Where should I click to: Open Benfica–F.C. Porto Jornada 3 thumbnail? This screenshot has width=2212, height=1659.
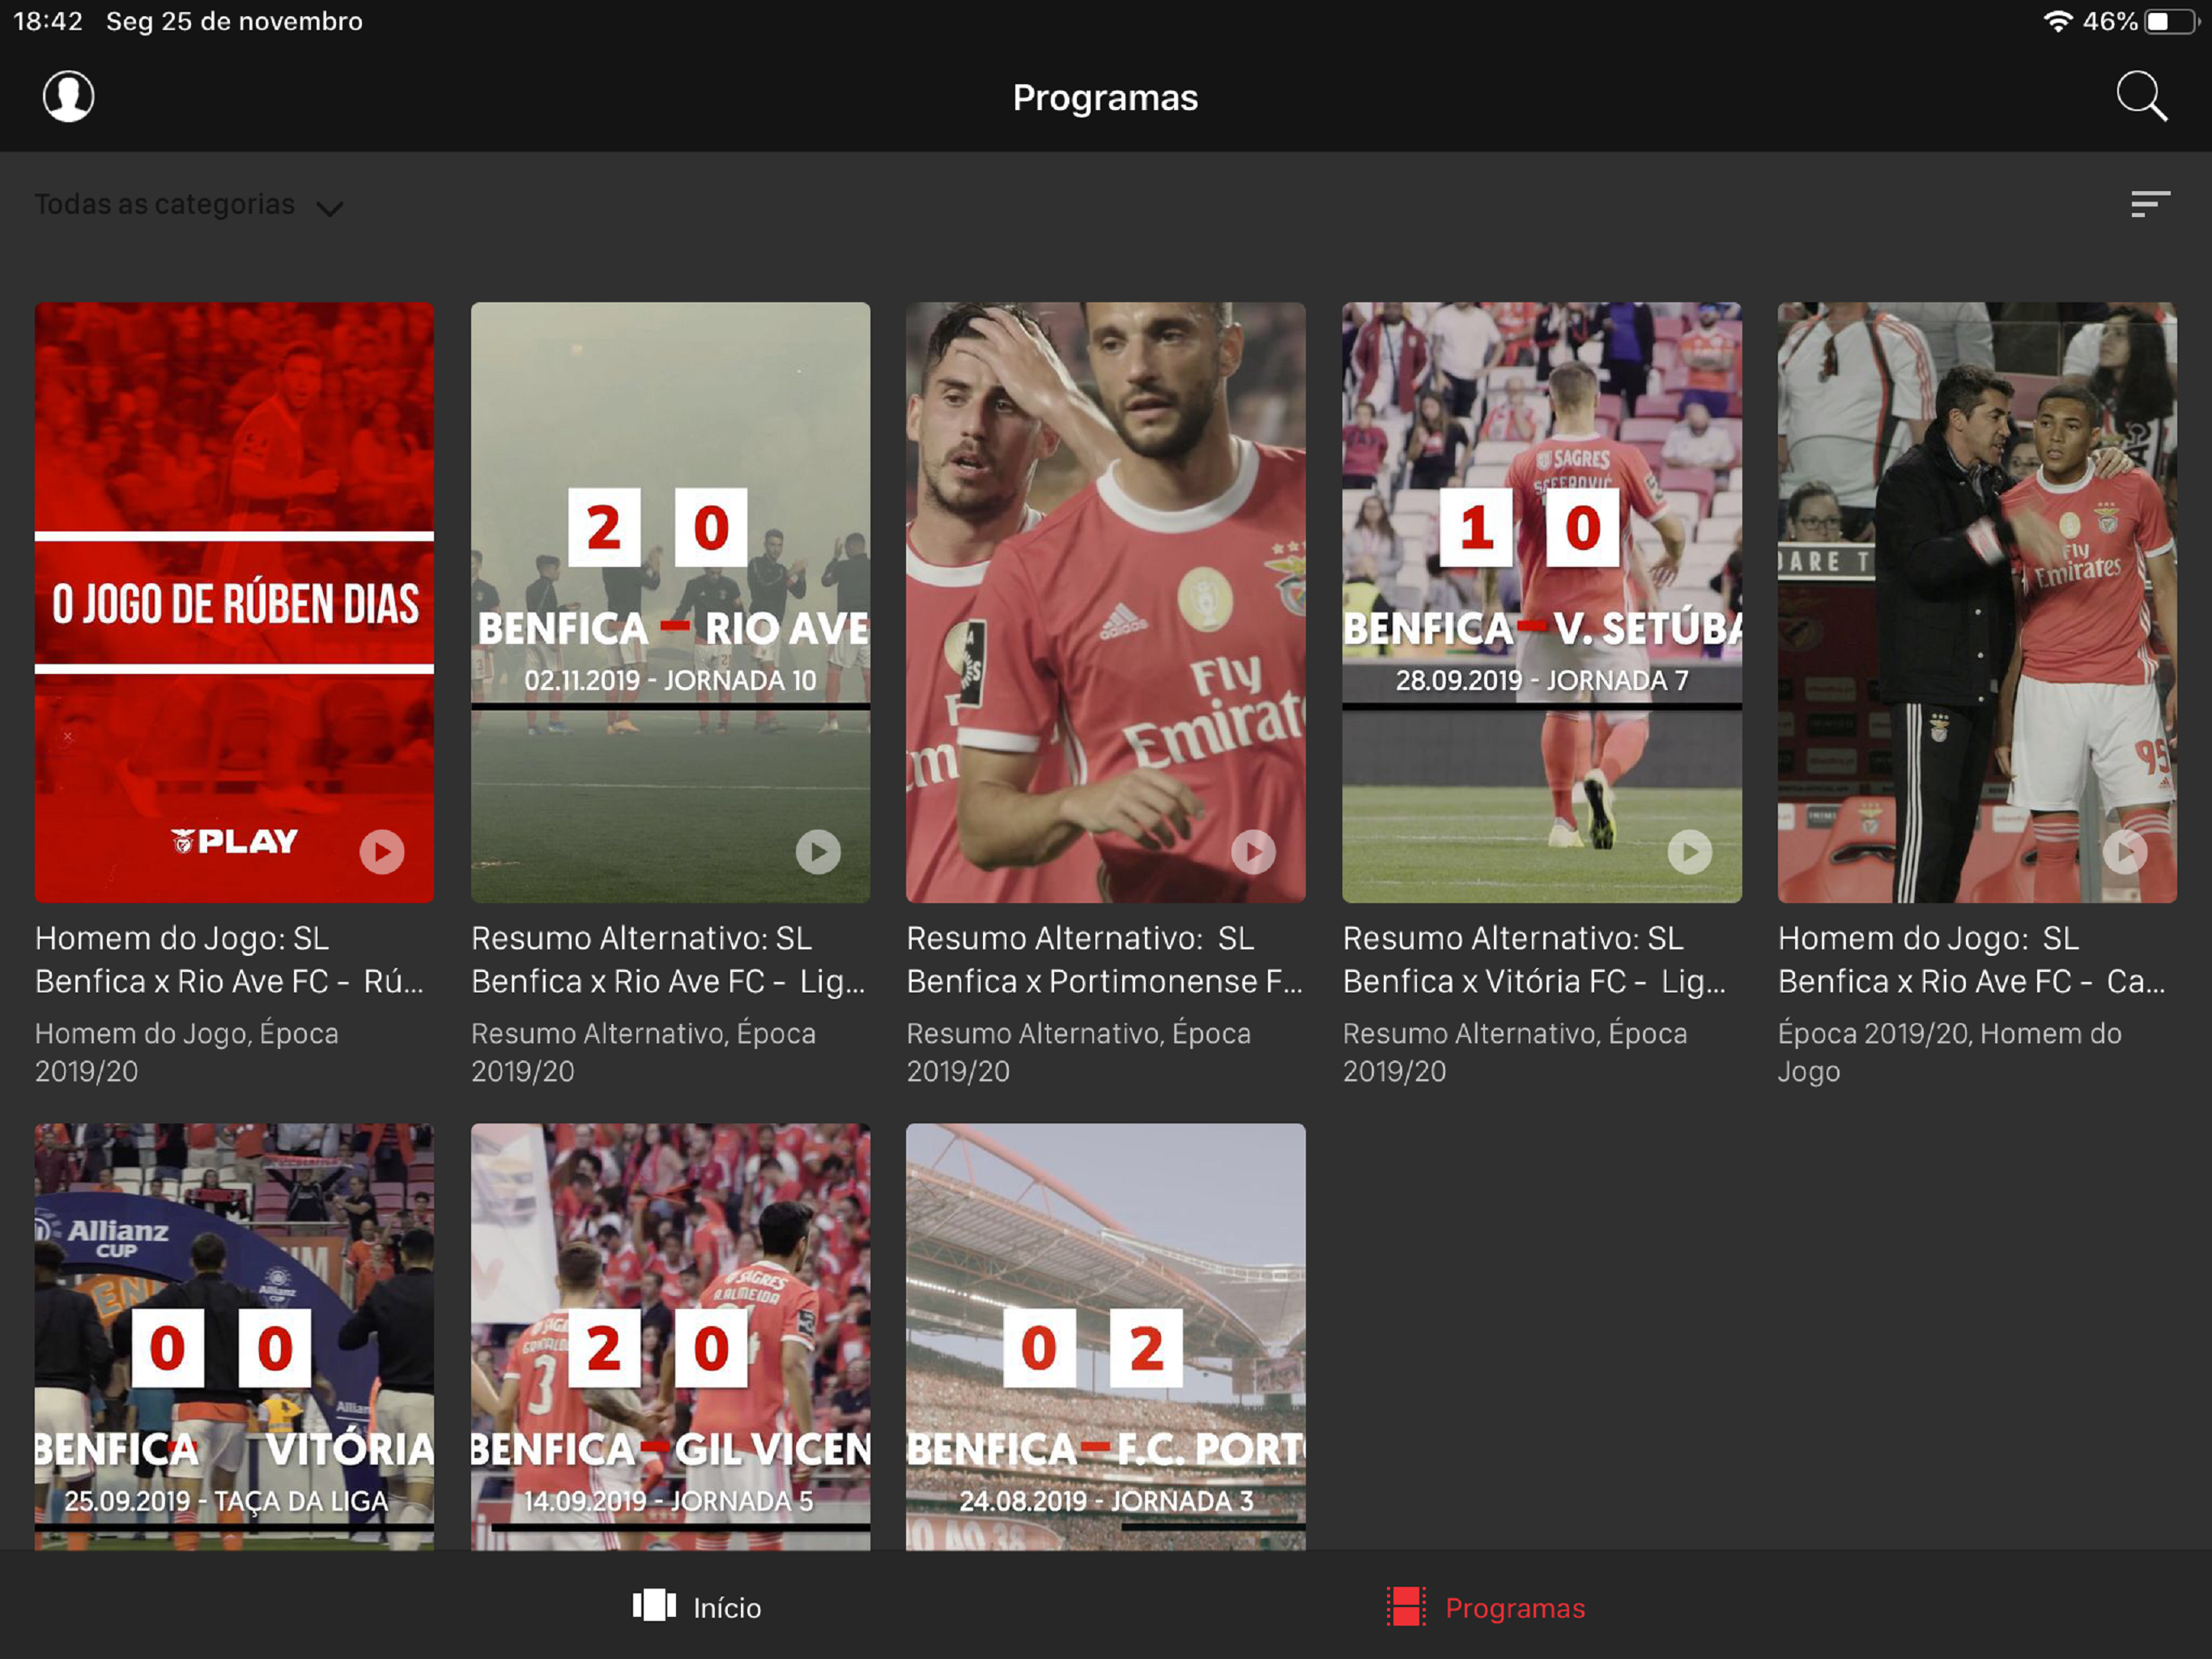click(x=1105, y=1337)
